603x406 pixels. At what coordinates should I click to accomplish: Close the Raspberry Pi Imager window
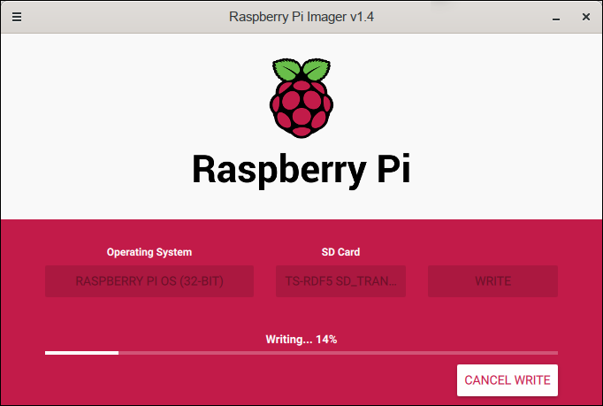click(x=585, y=16)
